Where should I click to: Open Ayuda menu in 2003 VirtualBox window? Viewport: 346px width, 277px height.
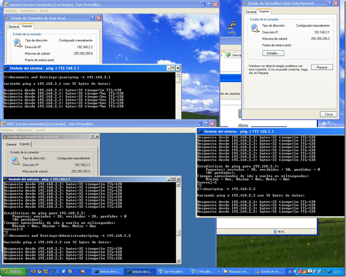point(41,130)
